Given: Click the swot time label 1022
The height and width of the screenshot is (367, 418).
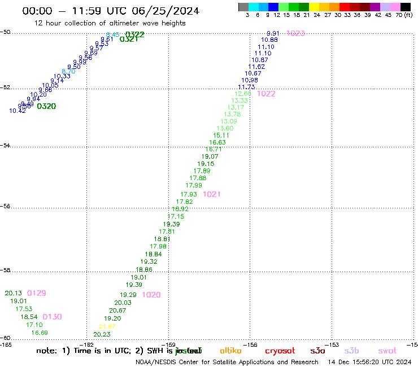Looking at the screenshot, I should 266,94.
